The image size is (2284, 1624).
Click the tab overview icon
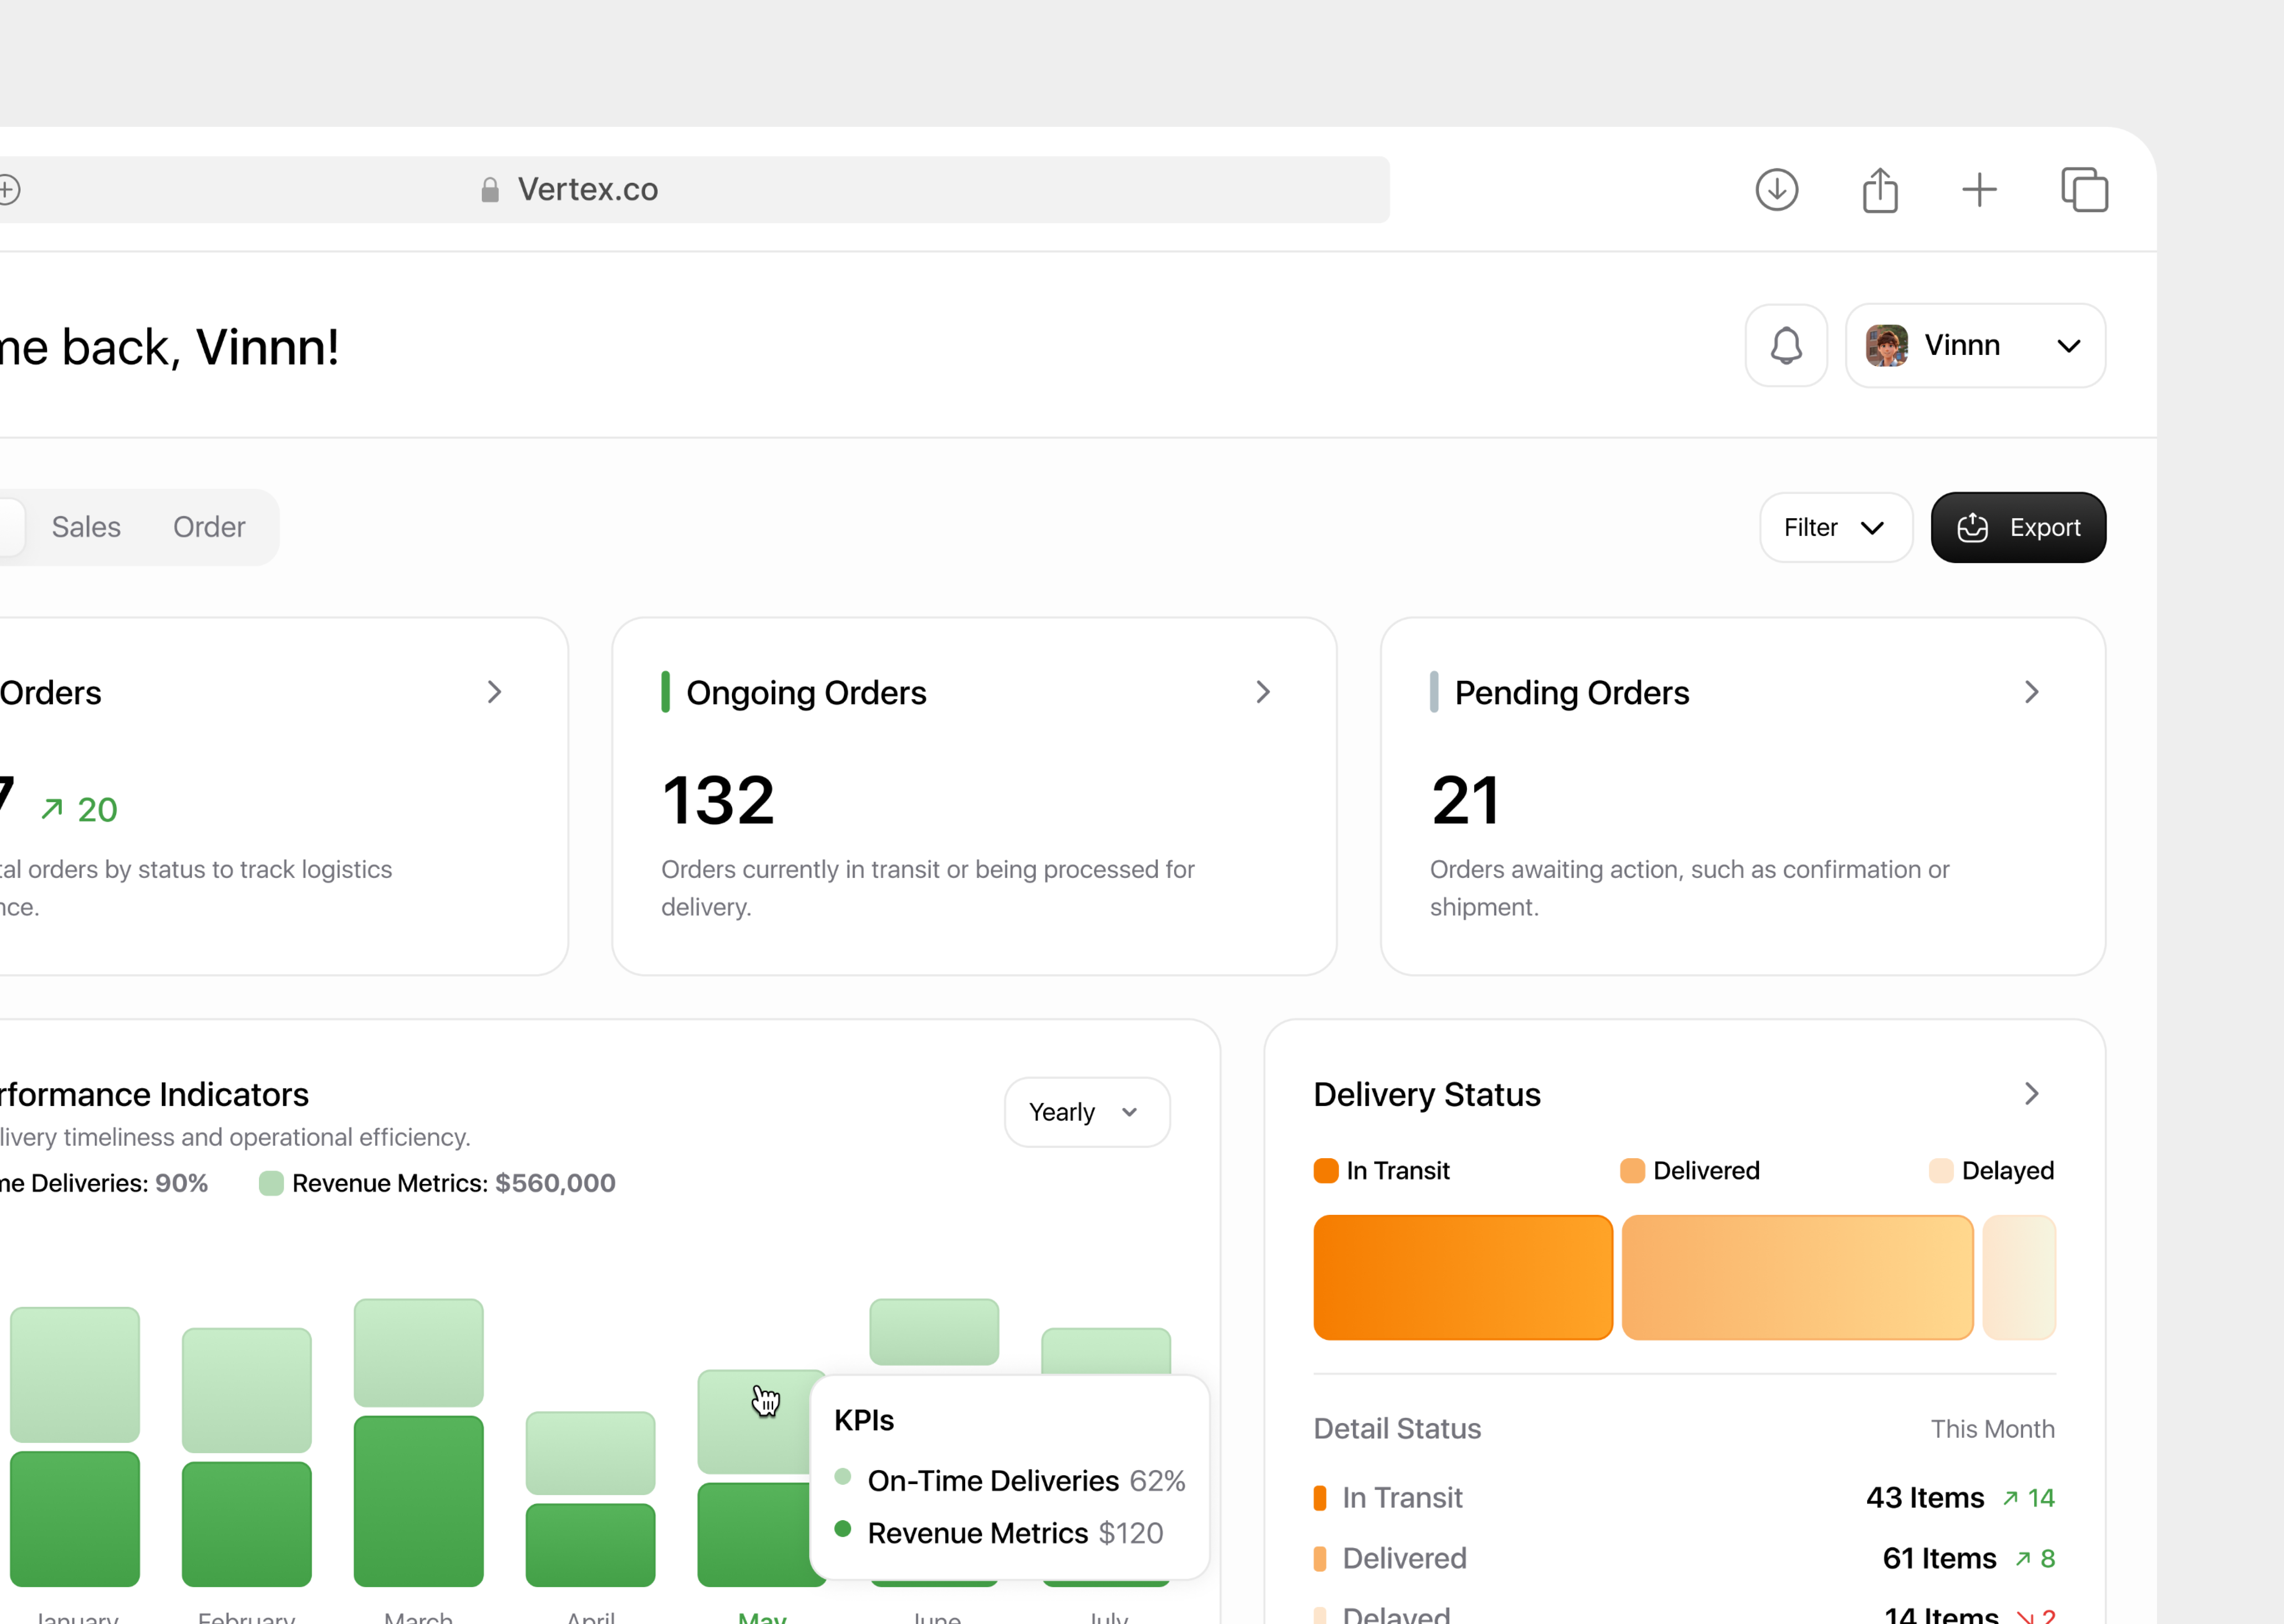(x=2084, y=189)
